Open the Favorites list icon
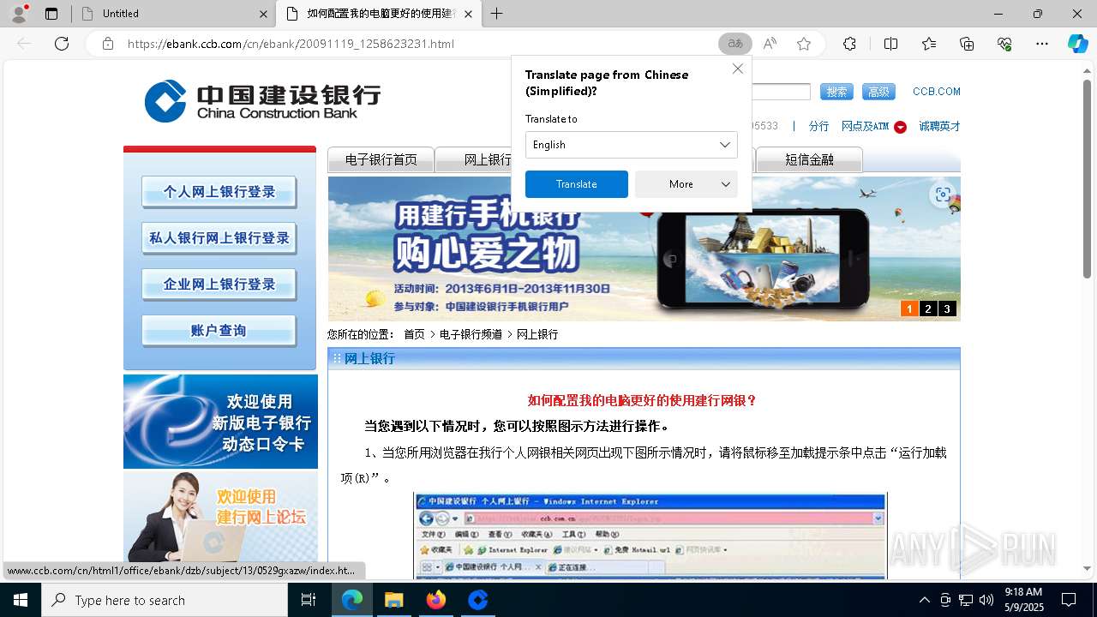Viewport: 1097px width, 617px height. [x=929, y=44]
